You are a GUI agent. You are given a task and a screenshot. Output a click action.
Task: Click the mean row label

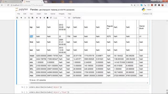pyautogui.click(x=32, y=56)
